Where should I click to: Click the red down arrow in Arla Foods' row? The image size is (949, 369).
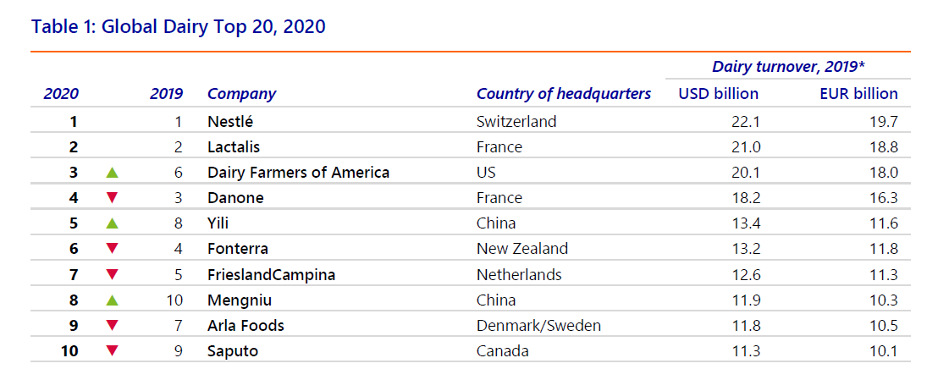(x=112, y=325)
